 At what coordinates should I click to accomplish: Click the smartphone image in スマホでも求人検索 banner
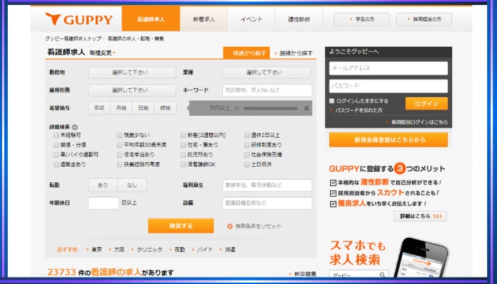point(420,257)
